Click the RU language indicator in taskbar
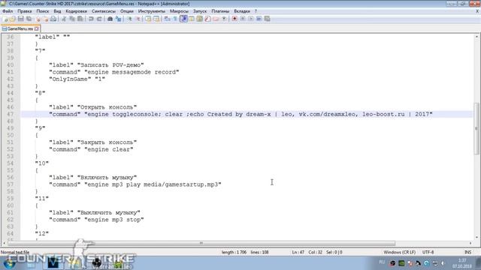Viewport: 481px width, 270px height. coord(382,262)
